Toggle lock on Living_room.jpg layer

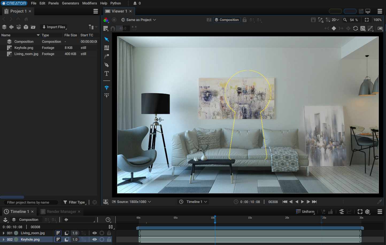[109, 233]
